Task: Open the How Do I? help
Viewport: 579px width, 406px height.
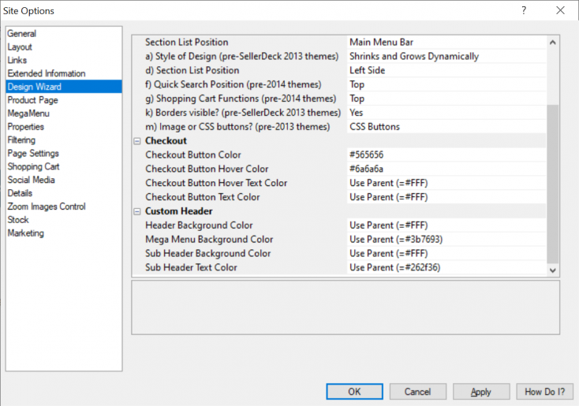Action: (544, 392)
